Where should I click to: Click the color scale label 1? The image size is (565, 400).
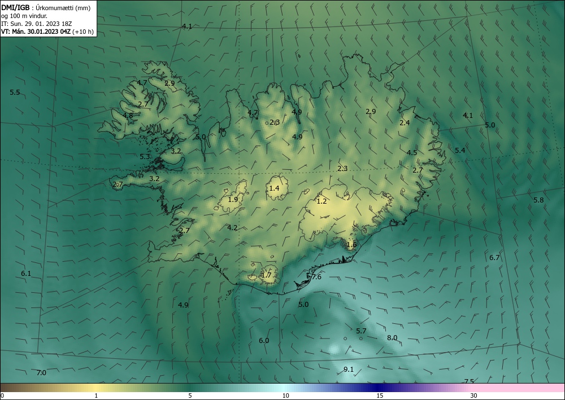click(96, 396)
